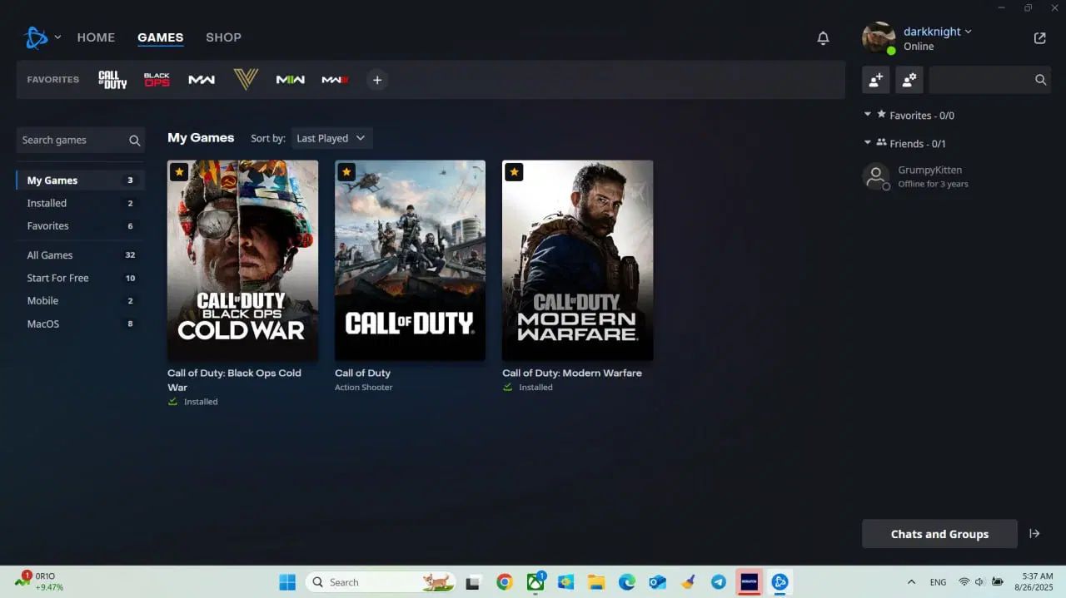The width and height of the screenshot is (1066, 598).
Task: Select friend GrumpyKitten
Action: [x=958, y=176]
